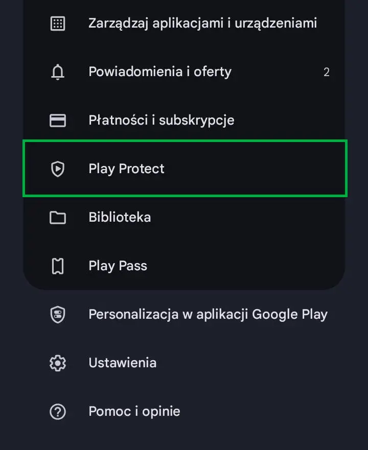Click the payment card icon
Image resolution: width=368 pixels, height=450 pixels.
[58, 121]
